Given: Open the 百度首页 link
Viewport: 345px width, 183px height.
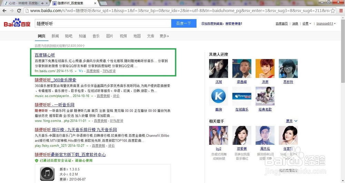Looking at the screenshot, I should click(282, 24).
